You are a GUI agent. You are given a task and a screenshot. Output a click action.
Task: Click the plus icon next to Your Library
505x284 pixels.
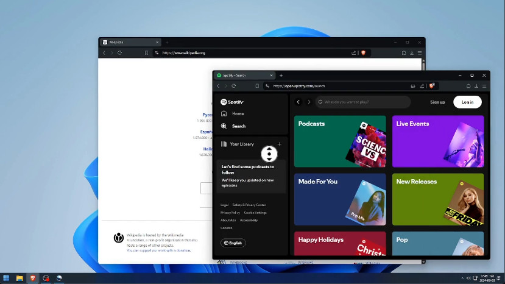[279, 144]
